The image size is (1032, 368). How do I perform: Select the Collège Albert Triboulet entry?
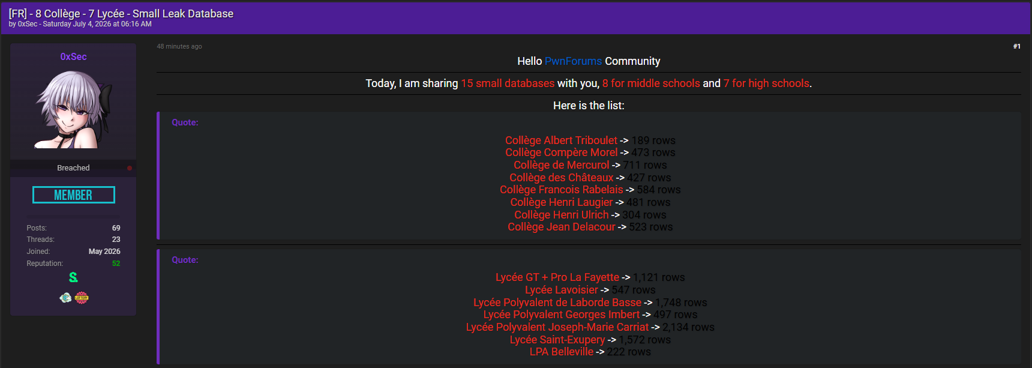[561, 140]
